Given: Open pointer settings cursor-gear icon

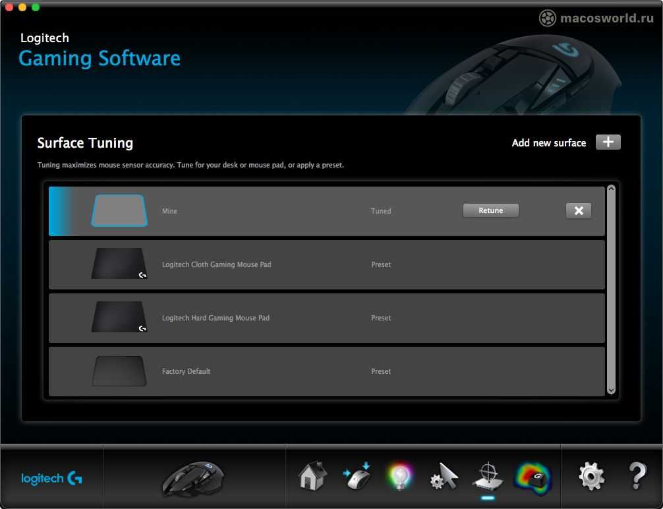Looking at the screenshot, I should (444, 476).
